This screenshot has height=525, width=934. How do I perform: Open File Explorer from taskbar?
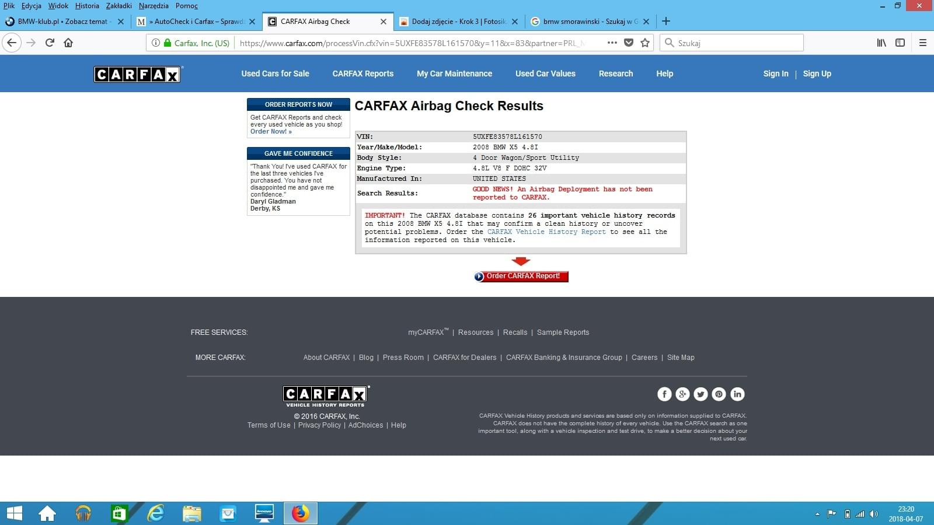pyautogui.click(x=191, y=513)
